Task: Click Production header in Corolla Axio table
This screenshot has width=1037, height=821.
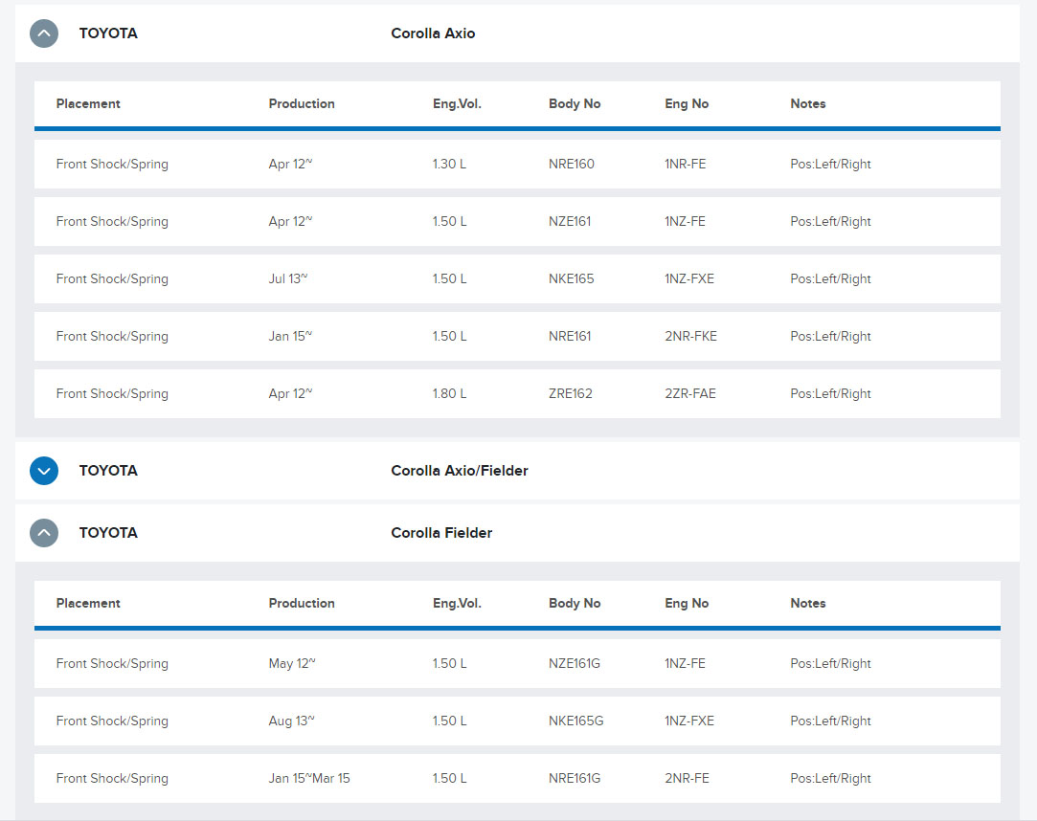Action: tap(302, 103)
